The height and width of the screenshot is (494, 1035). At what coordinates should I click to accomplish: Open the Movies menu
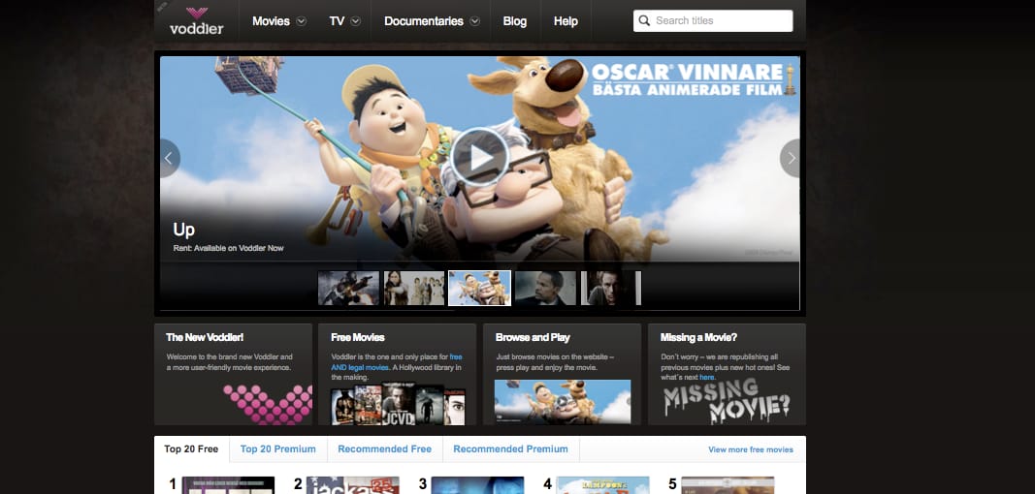tap(271, 21)
